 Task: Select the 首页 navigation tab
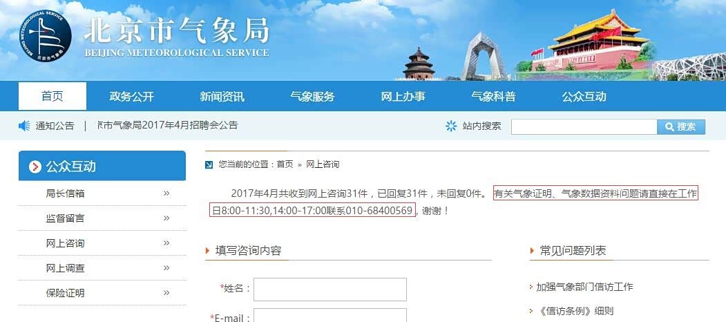point(52,96)
